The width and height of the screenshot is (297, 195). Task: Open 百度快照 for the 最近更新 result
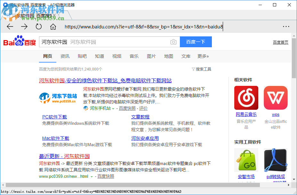(106, 176)
